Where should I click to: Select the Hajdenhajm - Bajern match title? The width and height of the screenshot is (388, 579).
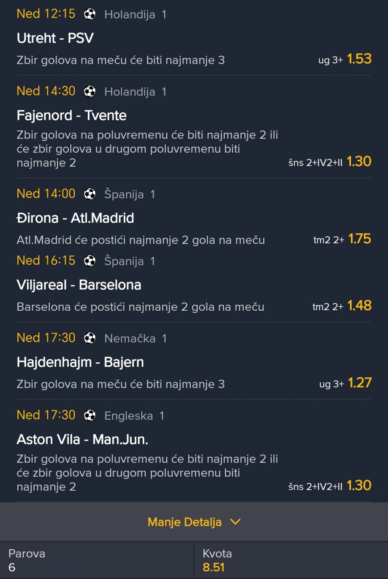click(x=80, y=362)
